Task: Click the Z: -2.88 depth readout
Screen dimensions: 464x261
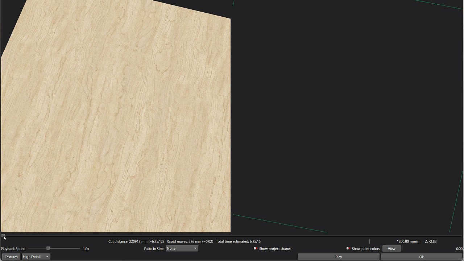Action: point(431,241)
